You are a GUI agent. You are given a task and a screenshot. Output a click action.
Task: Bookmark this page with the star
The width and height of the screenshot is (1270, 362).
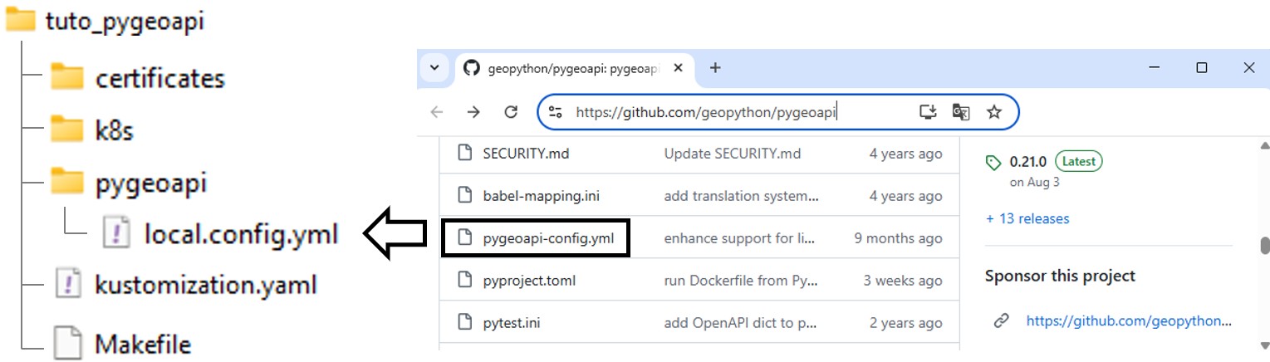pyautogui.click(x=994, y=112)
